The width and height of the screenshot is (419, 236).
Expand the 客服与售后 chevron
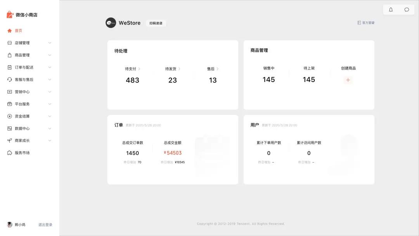click(x=50, y=80)
